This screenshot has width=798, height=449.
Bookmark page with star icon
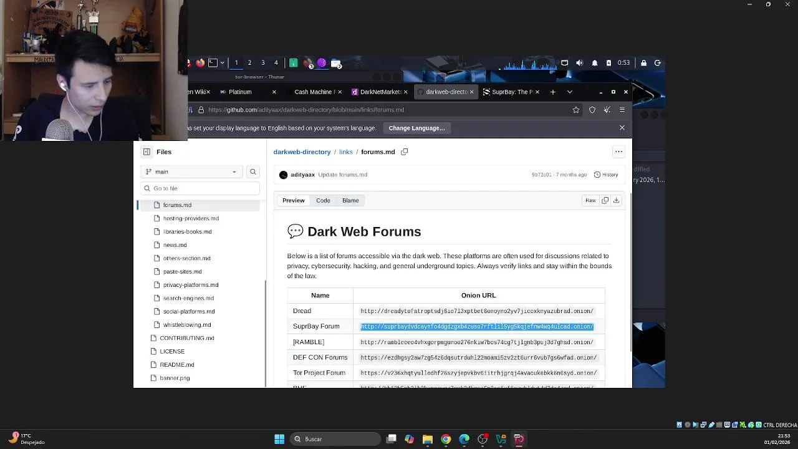[576, 110]
